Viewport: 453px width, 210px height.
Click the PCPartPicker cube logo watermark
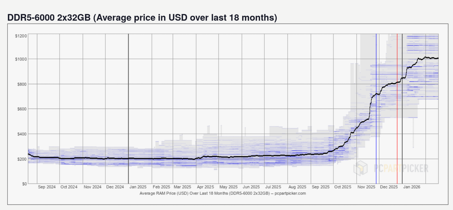(360, 168)
